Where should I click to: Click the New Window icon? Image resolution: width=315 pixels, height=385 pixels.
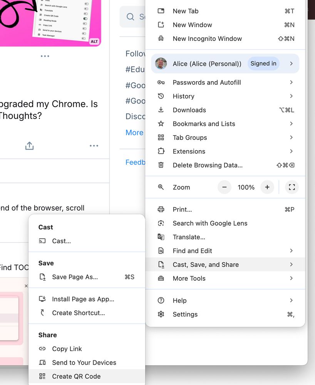click(161, 25)
